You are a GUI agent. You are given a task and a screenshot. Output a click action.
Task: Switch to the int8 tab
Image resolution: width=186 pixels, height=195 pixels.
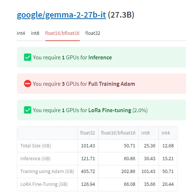coord(35,33)
